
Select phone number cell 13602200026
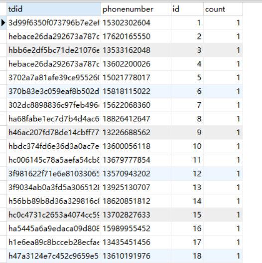coord(136,64)
